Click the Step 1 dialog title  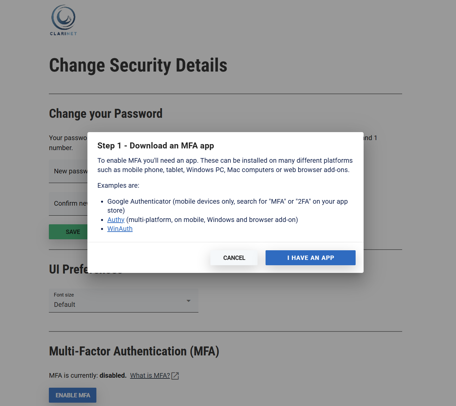tap(156, 146)
